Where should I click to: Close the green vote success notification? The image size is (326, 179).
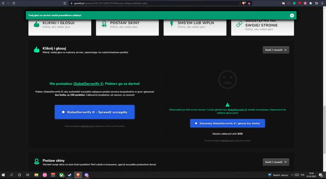pos(292,15)
